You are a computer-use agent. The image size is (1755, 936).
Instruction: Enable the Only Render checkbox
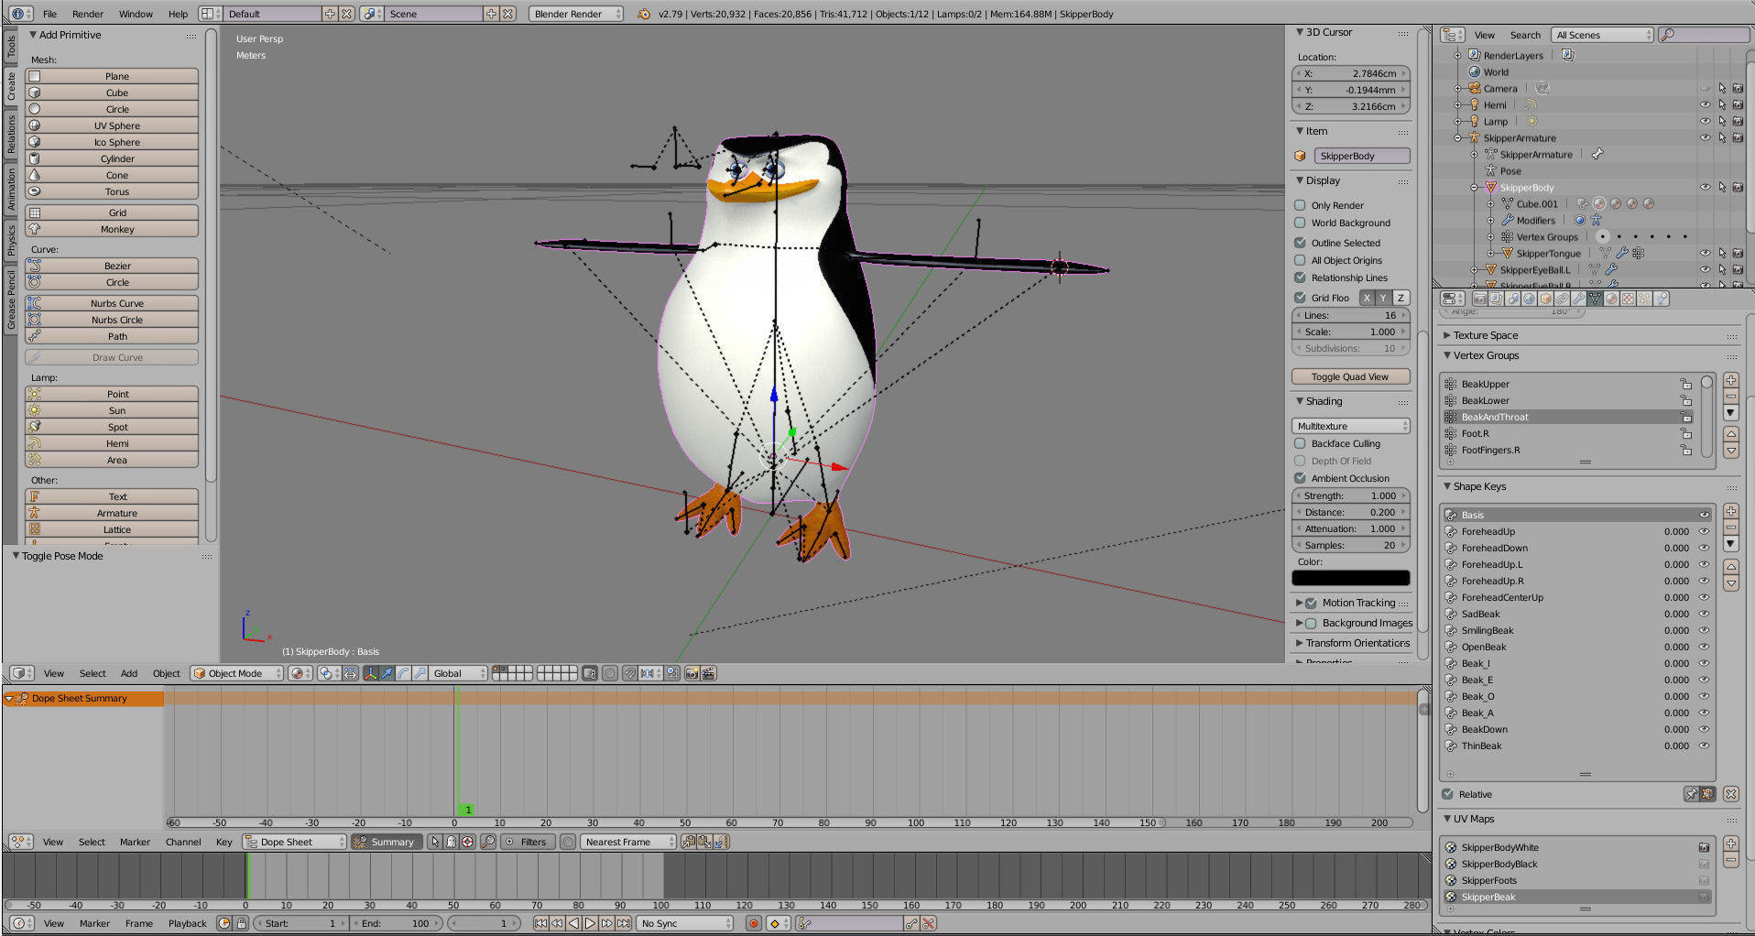pos(1300,205)
